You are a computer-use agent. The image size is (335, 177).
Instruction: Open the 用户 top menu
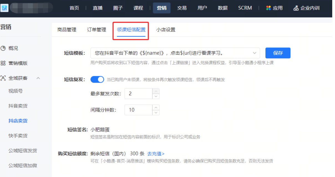coord(202,8)
